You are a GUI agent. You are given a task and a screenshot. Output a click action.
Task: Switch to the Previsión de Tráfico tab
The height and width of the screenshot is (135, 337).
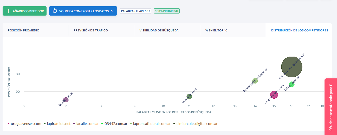tap(91, 30)
